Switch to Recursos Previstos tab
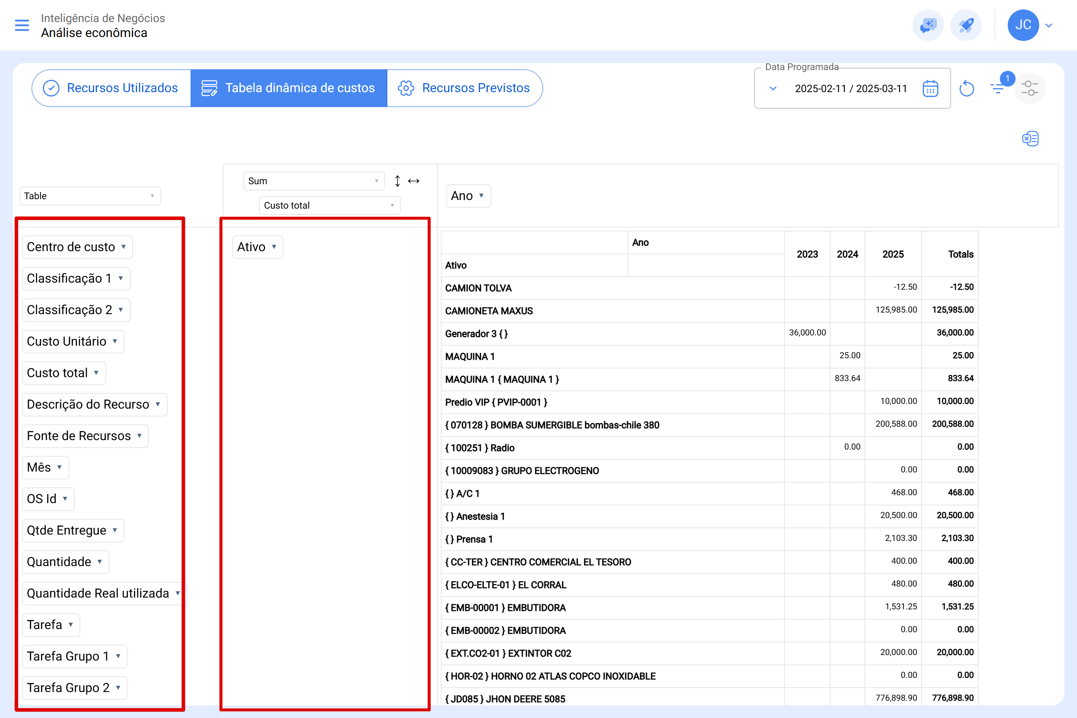 click(464, 88)
